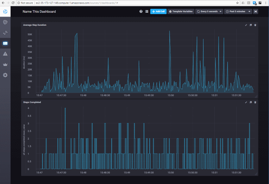Click the resize handle of Average Step Duration cell

pos(256,97)
